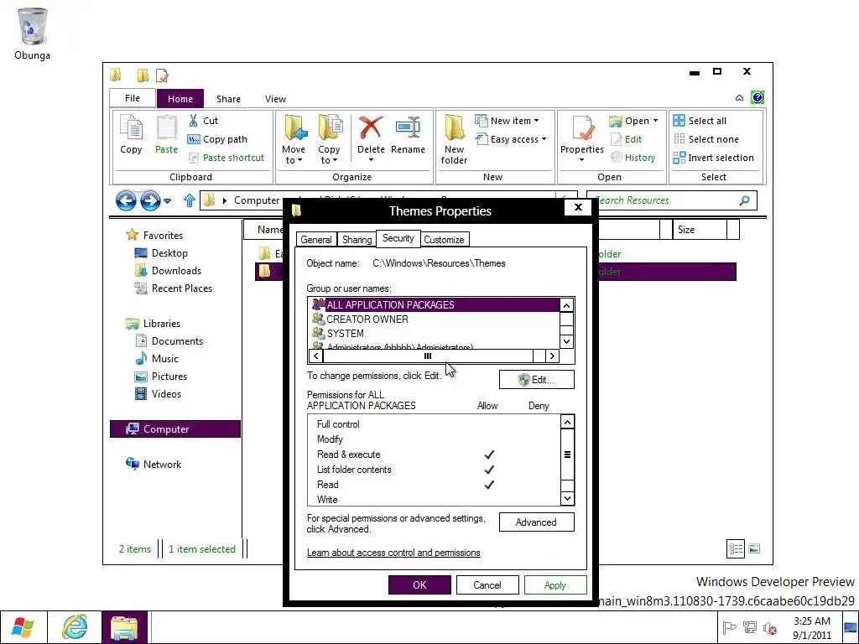Click History in the Open group
Viewport: 859px width, 644px height.
tap(633, 158)
